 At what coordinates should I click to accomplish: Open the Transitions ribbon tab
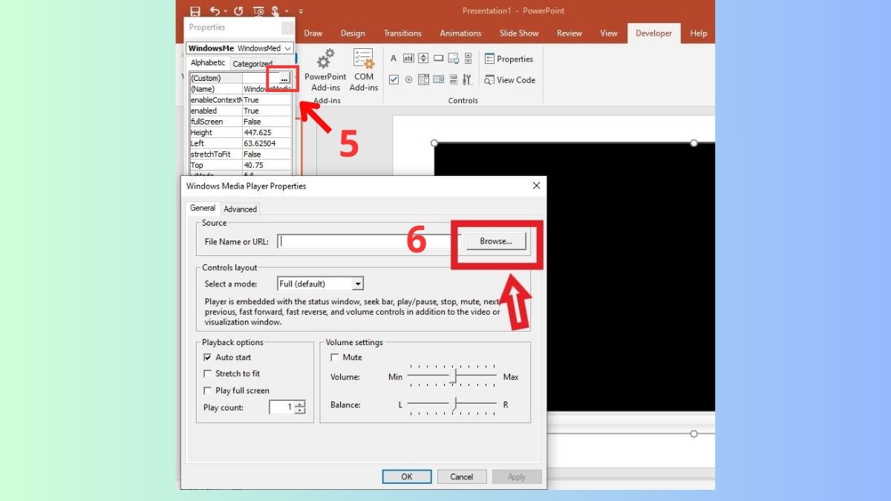[402, 33]
